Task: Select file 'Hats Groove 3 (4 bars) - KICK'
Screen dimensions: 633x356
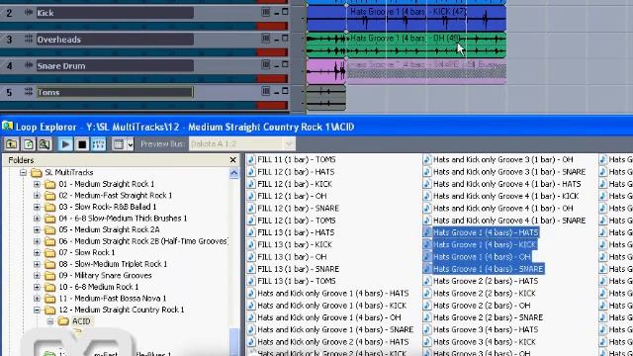Action: click(x=484, y=342)
